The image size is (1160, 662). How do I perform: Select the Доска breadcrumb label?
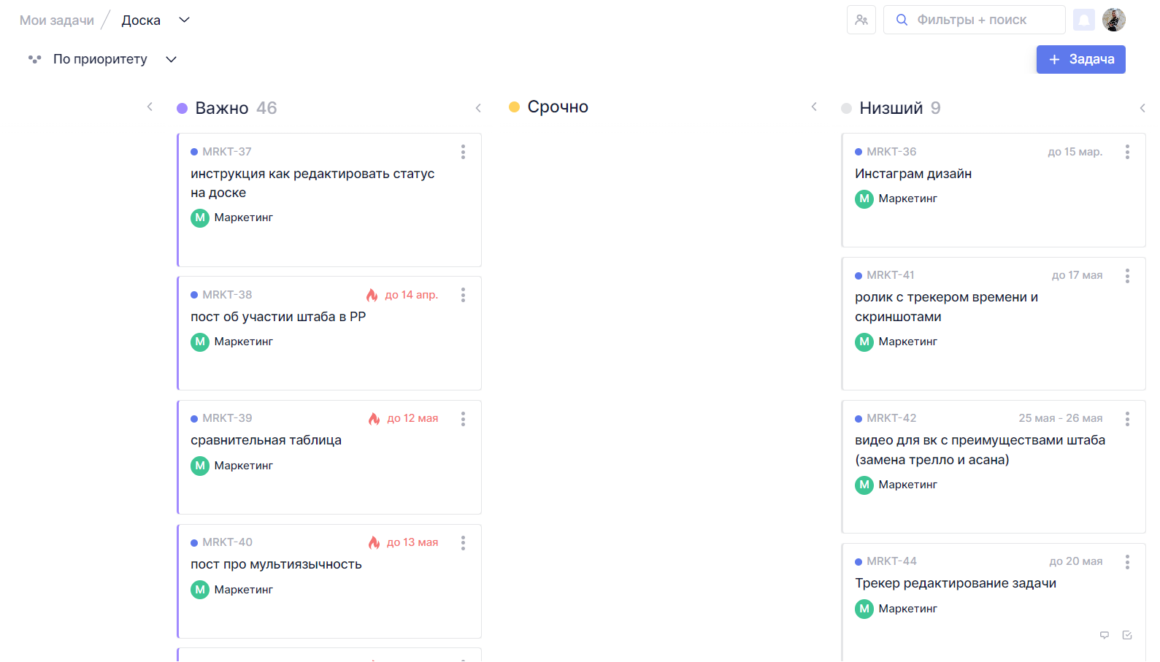141,20
